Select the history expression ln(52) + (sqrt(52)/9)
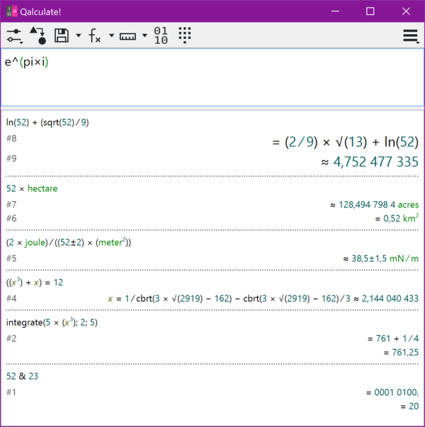 47,122
